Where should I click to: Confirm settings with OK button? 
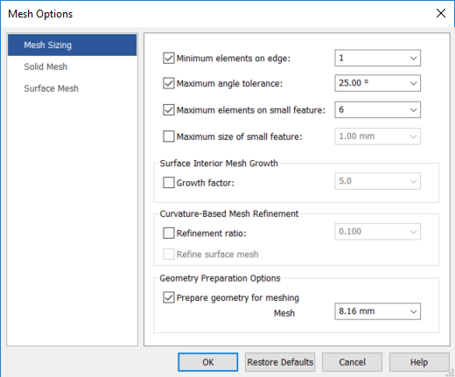(208, 362)
